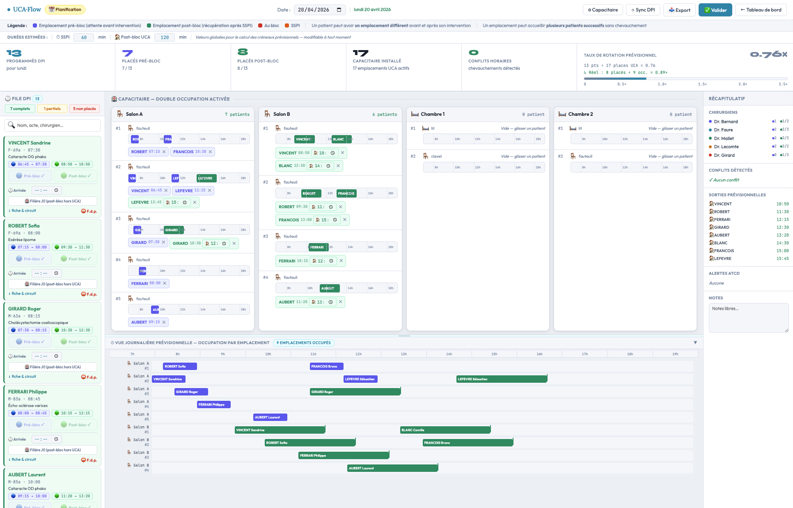Filter file by 1 partiels
Screen dimensions: 793x508
click(52, 109)
